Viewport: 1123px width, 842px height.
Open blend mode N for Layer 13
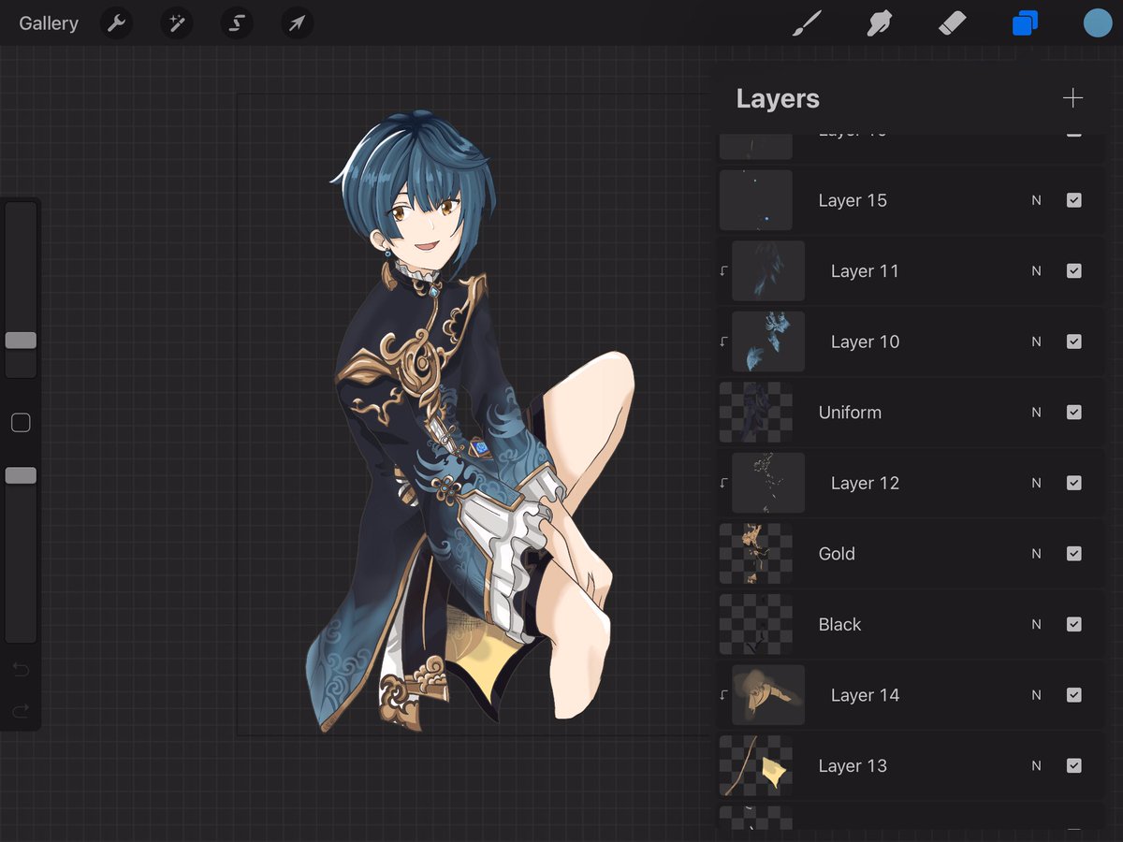click(1036, 765)
